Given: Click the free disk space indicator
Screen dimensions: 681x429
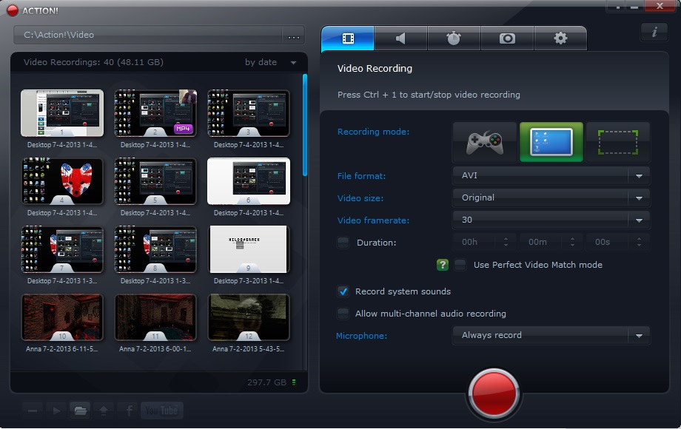Looking at the screenshot, I should (x=294, y=382).
